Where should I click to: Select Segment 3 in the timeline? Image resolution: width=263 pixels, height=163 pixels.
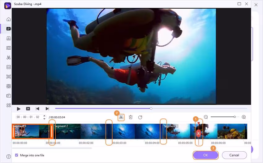(x=205, y=132)
